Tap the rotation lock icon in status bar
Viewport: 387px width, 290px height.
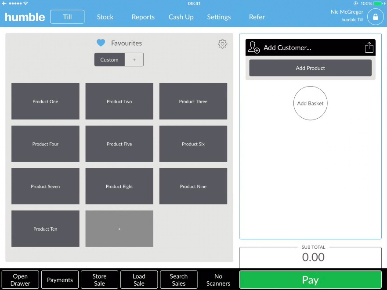coord(356,4)
